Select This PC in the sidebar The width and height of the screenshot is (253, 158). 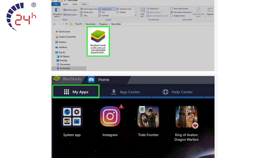pos(60,52)
